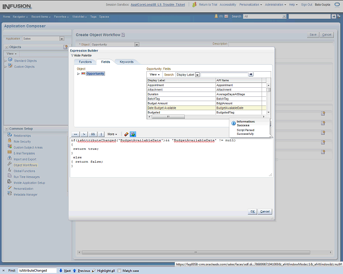Click the search go arrow icon
This screenshot has width=343, height=274.
point(251,74)
